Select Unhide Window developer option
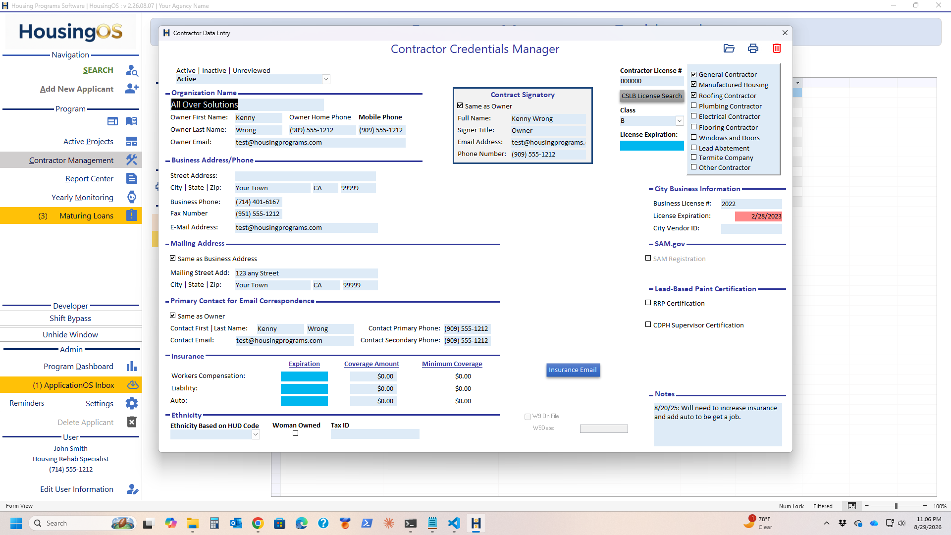This screenshot has width=951, height=535. coord(70,335)
